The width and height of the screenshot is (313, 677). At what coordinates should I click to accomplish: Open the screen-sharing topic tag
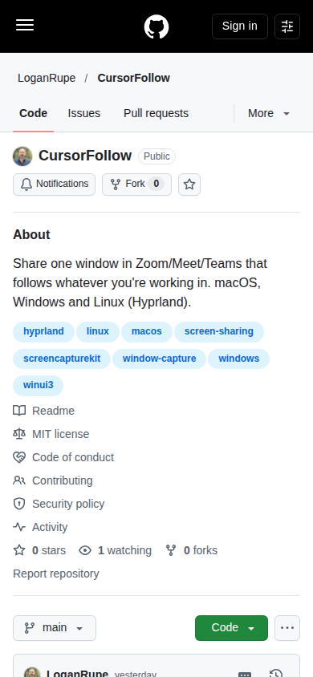[x=219, y=331]
